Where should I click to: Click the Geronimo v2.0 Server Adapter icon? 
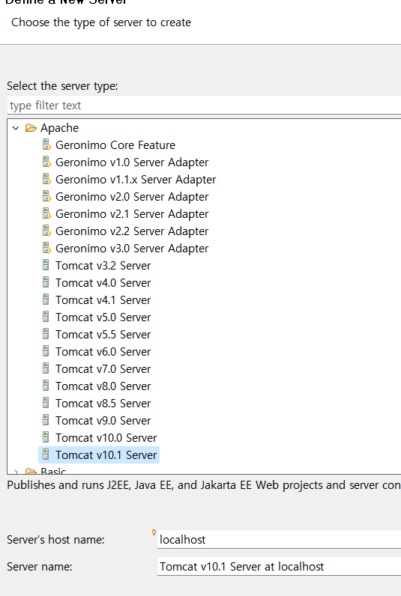tap(46, 196)
